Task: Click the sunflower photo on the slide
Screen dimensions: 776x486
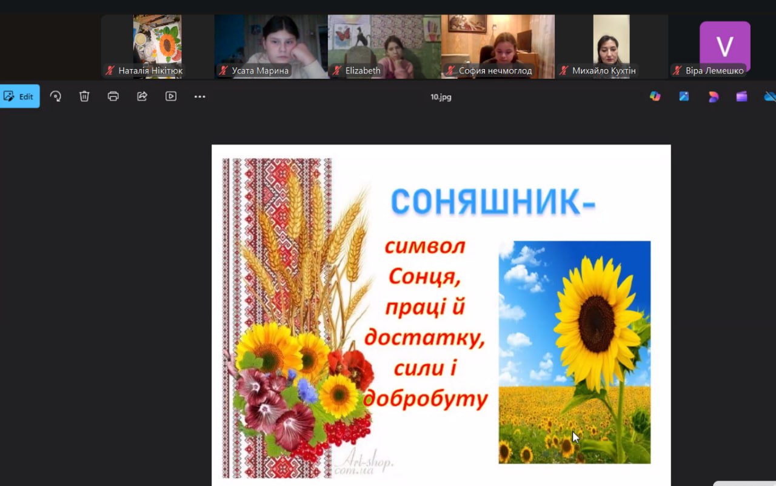Action: (574, 352)
